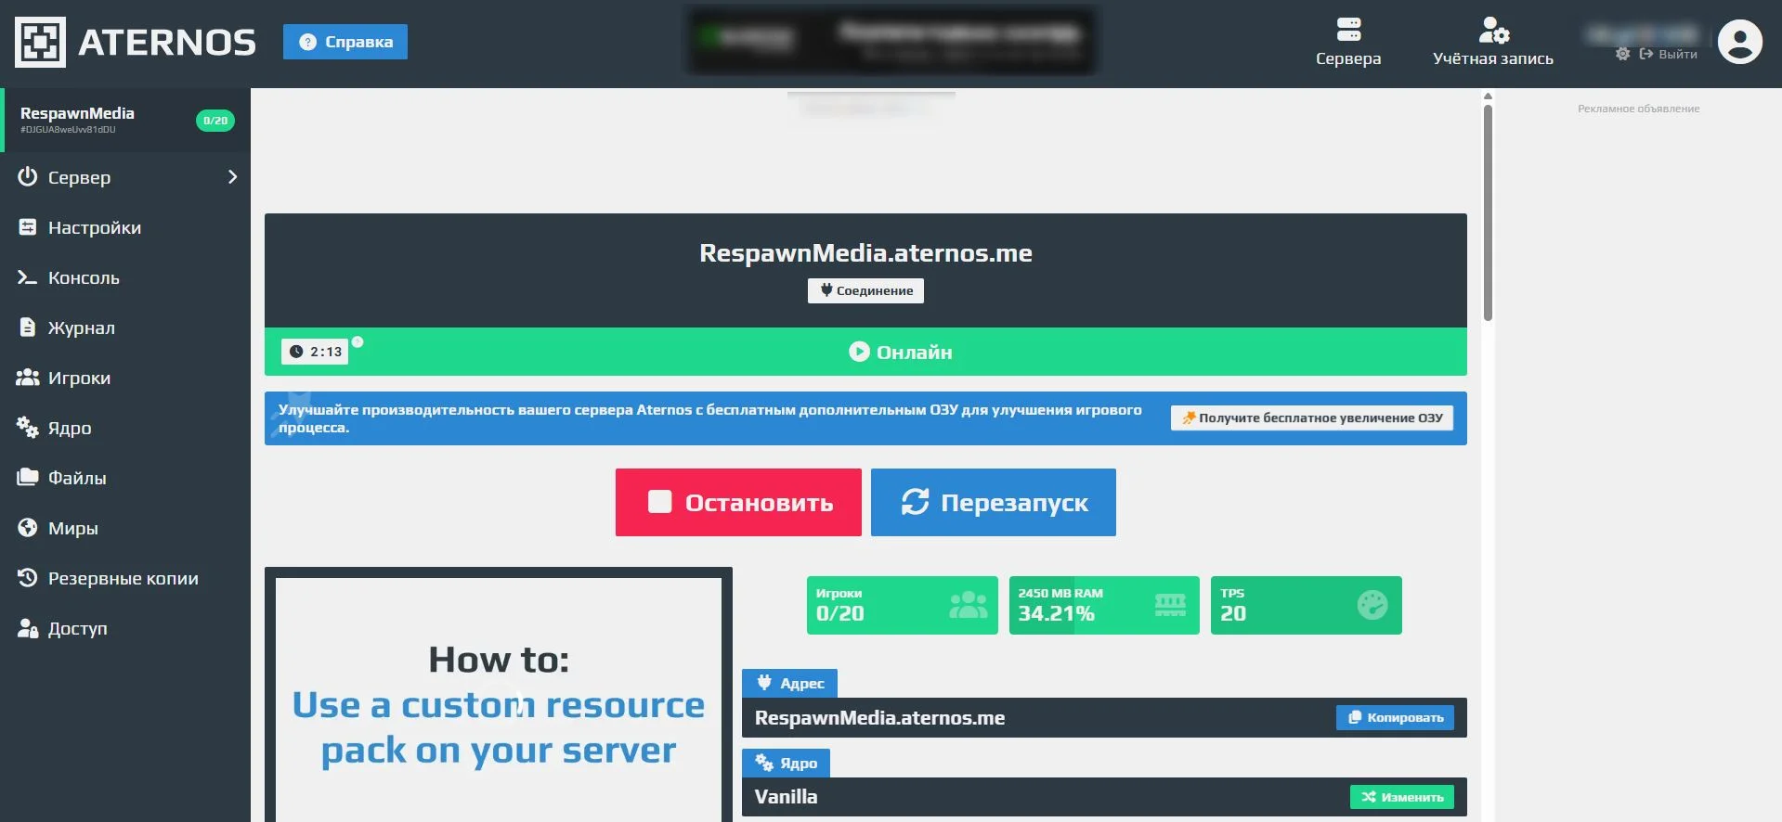The width and height of the screenshot is (1782, 822).
Task: Click the green 0/20 badge in the sidebar
Action: point(215,121)
